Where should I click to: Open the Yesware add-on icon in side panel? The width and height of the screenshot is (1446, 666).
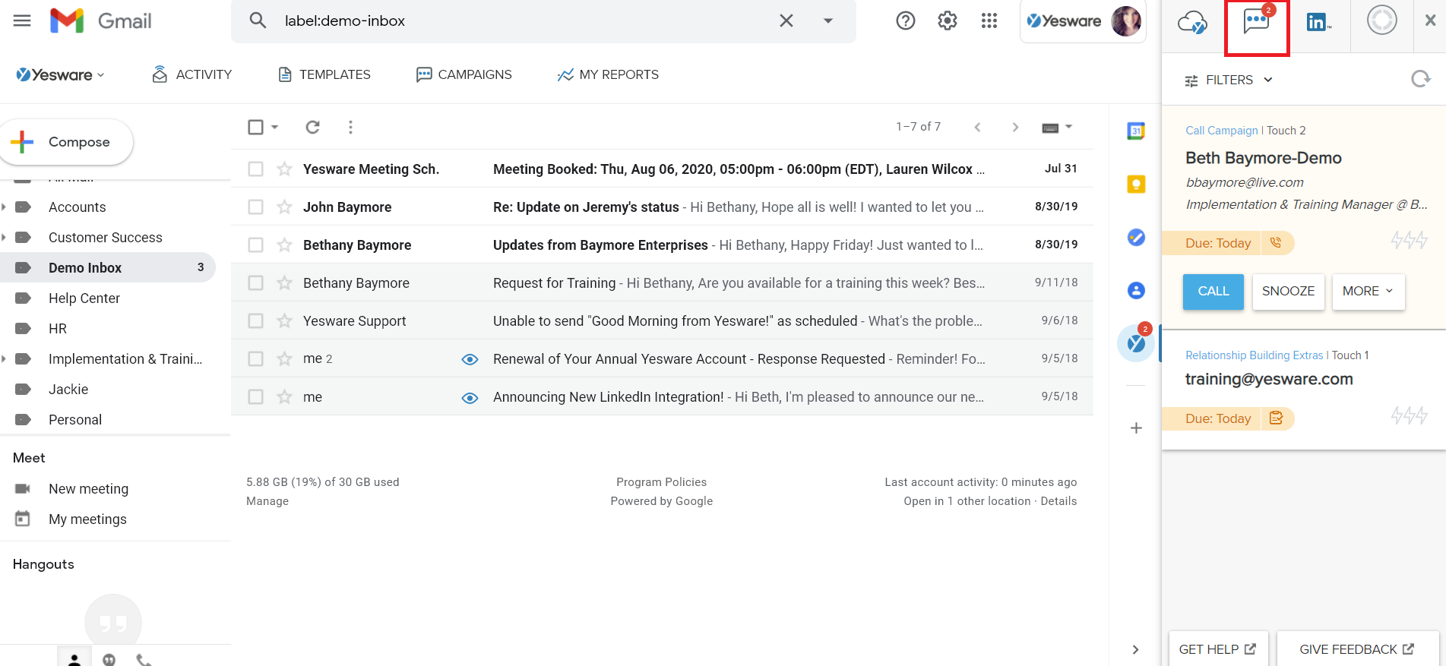(1136, 343)
